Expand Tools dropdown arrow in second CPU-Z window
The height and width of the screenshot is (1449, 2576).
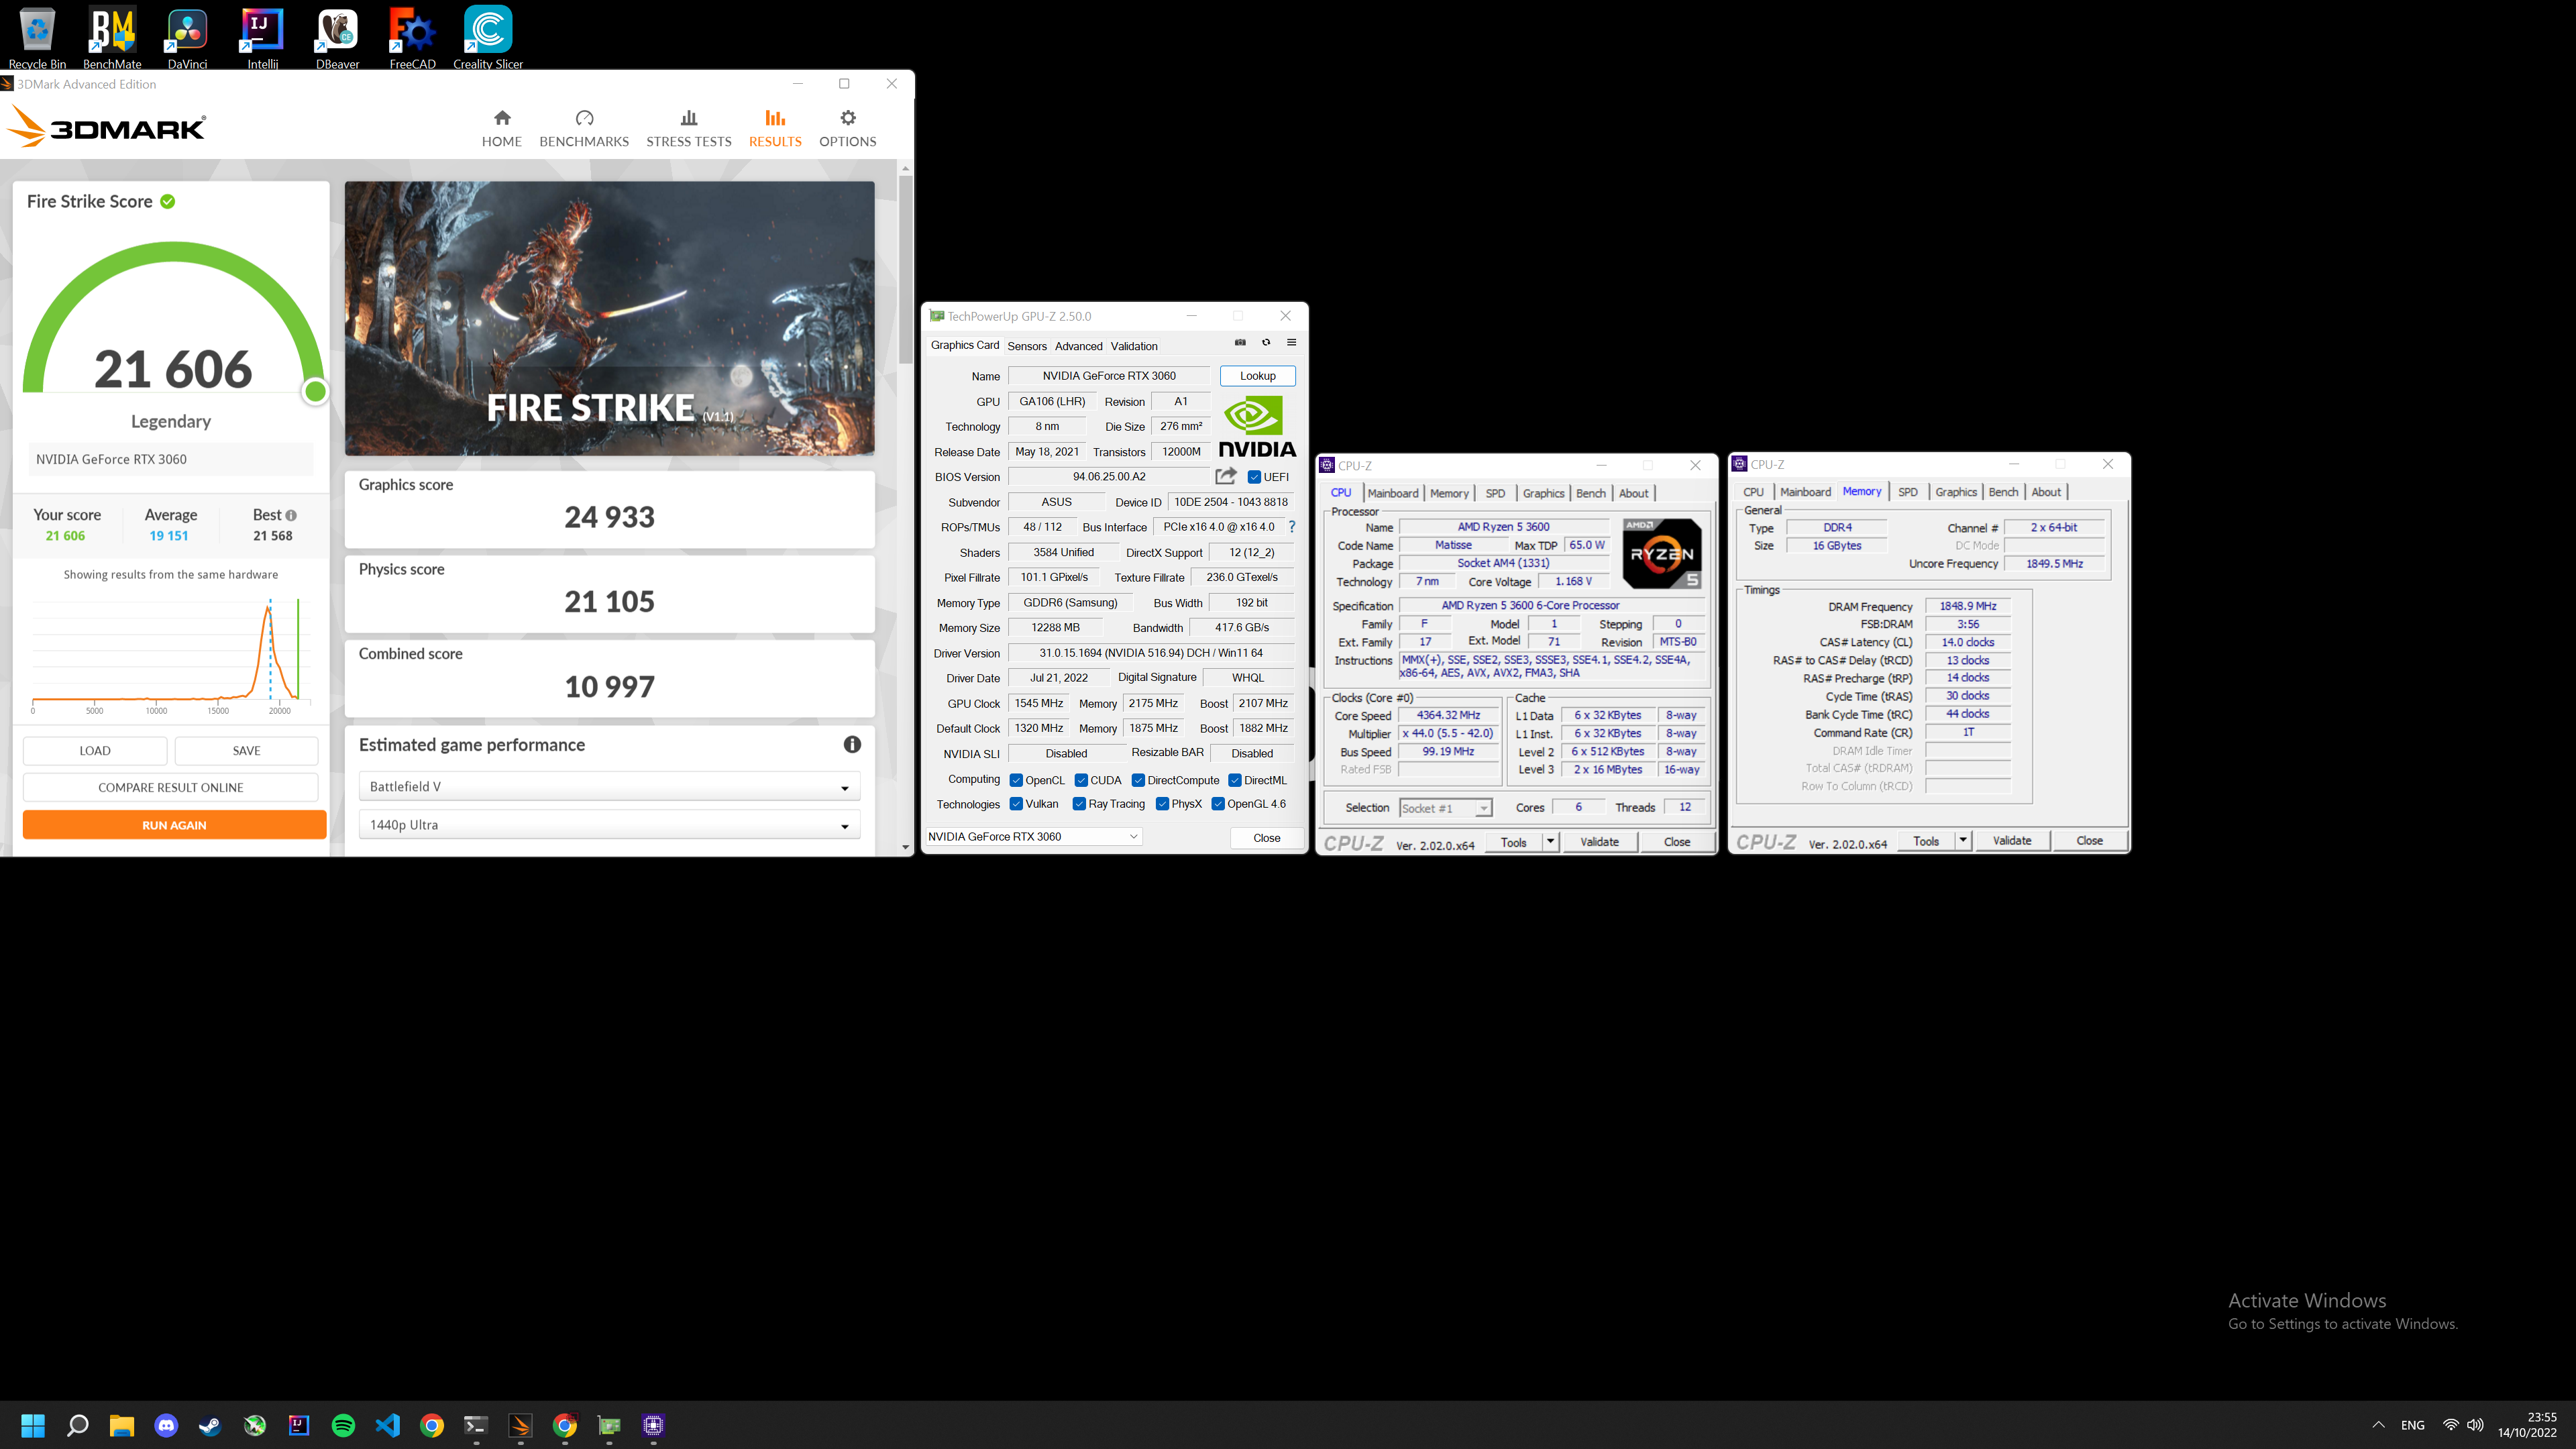[1963, 841]
